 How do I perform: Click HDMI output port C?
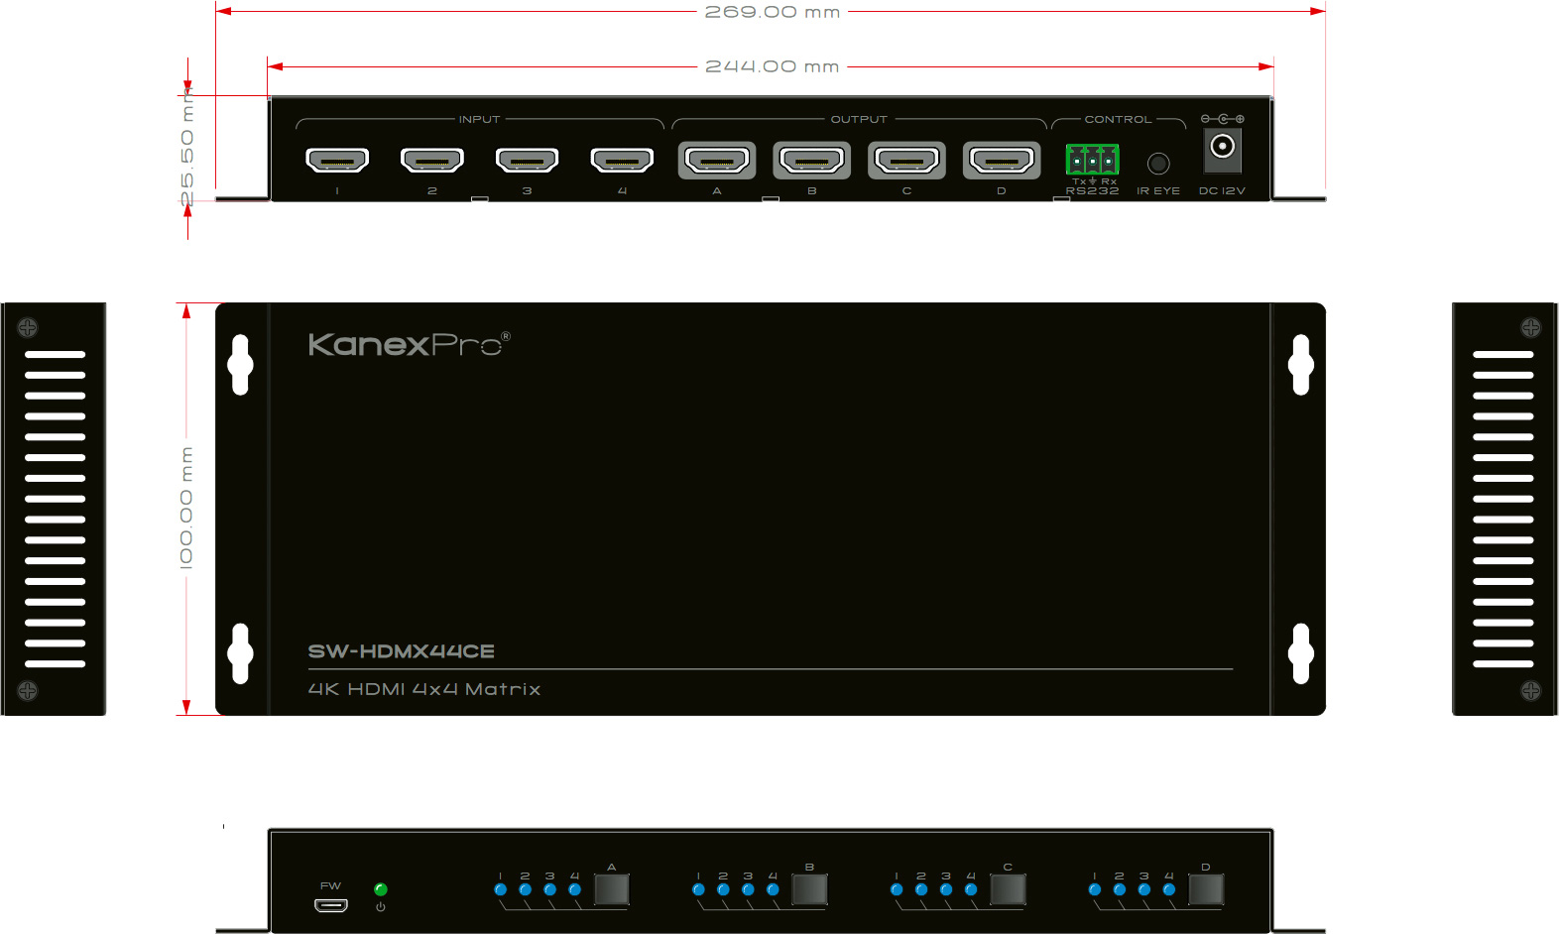pos(906,160)
